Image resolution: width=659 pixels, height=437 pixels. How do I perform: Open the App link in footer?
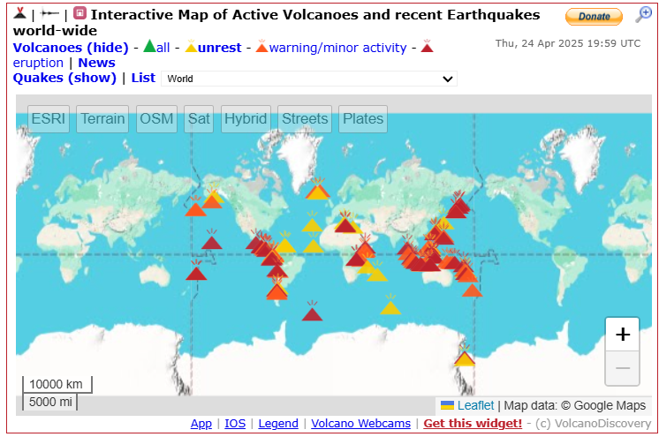point(201,423)
